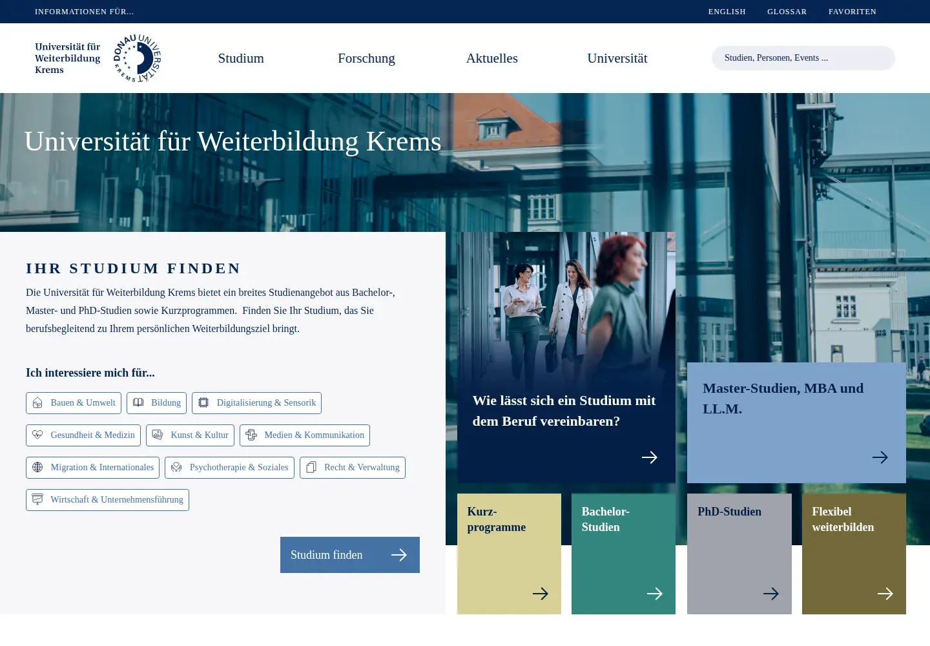Click the icon beside Medien & Kommunikation

(251, 435)
